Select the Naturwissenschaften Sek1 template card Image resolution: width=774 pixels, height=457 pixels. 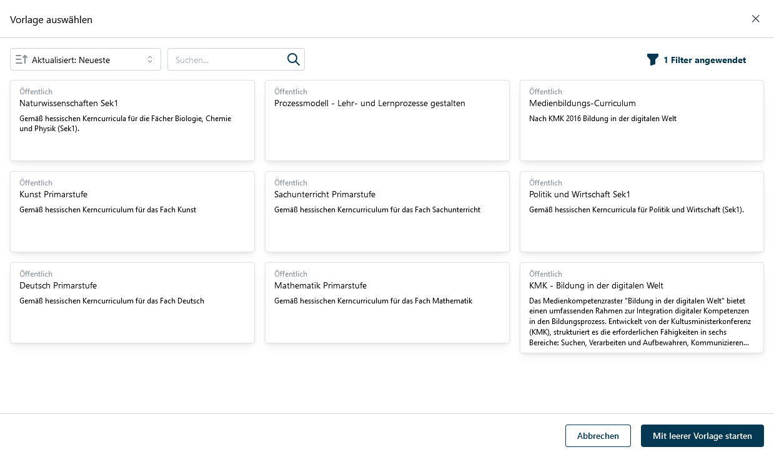coord(132,120)
